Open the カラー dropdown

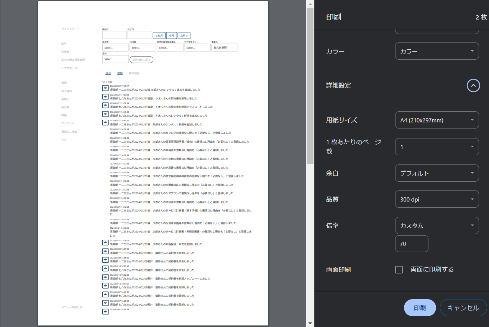(x=436, y=51)
